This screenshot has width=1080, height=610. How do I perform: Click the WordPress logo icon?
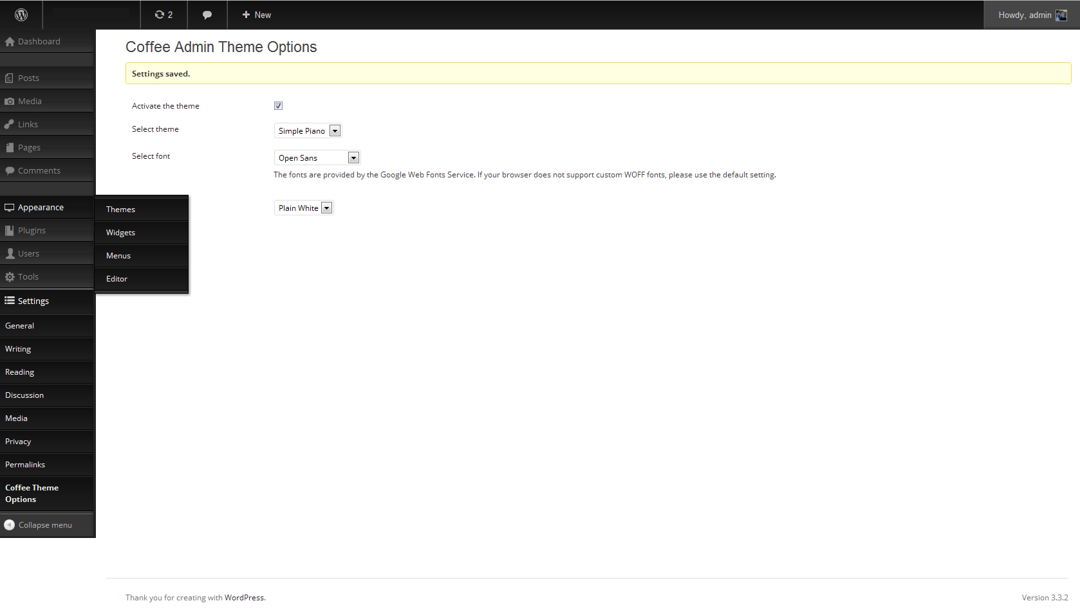pyautogui.click(x=21, y=15)
